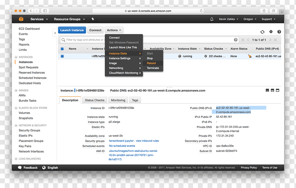296x188 pixels.
Task: Click the pin star icon in navbar
Action: (x=93, y=19)
